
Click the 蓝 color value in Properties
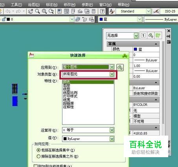146,49
